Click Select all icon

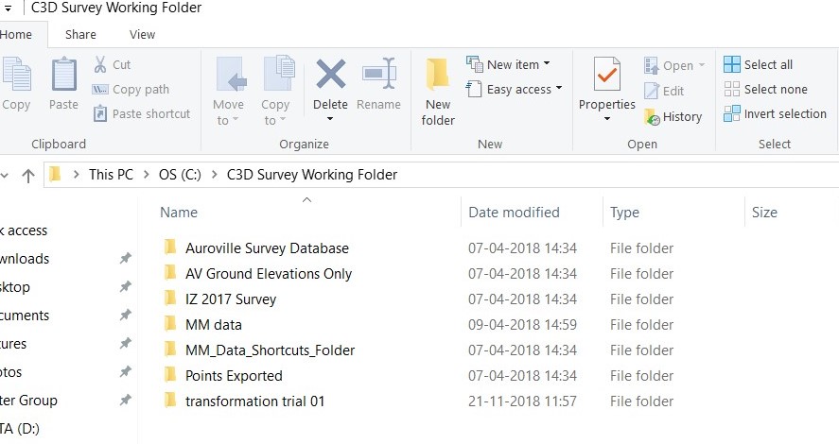click(x=731, y=64)
